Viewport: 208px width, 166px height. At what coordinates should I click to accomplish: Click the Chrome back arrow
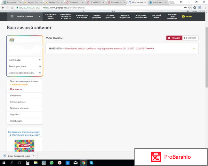pyautogui.click(x=3, y=7)
